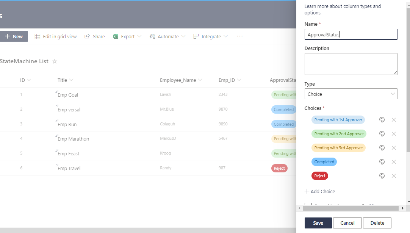Click the right arrow of the horizontal scrollbar

[403, 208]
